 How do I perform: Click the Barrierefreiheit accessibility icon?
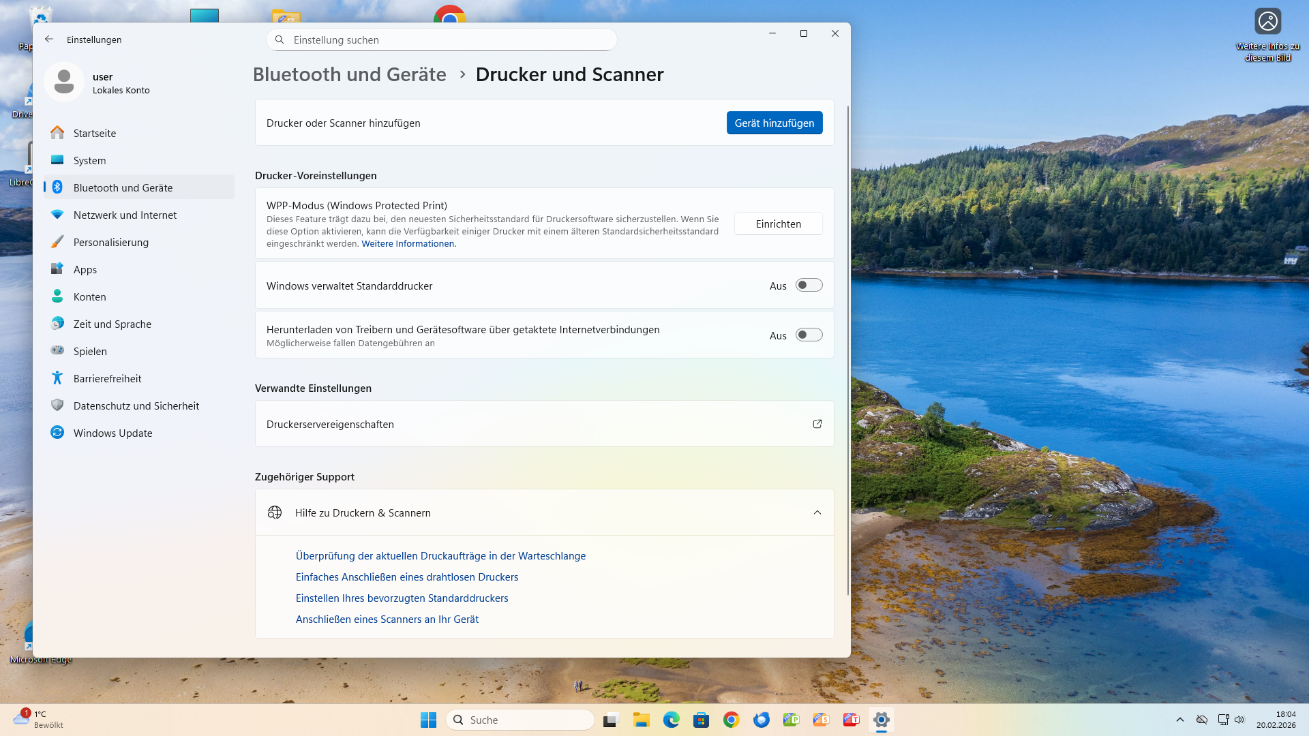click(x=57, y=378)
